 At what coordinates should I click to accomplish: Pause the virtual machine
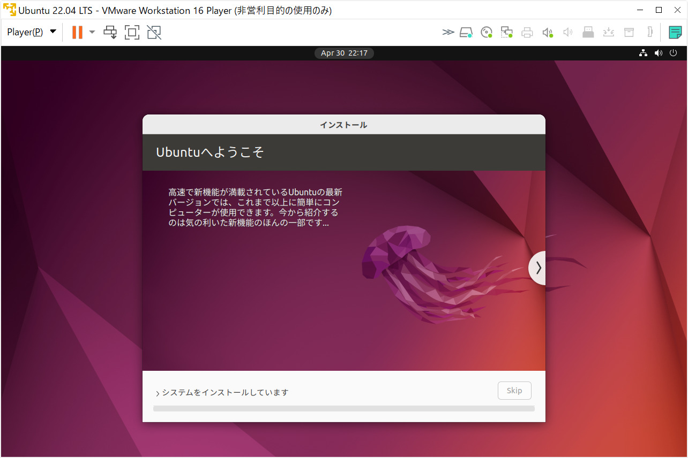(77, 32)
